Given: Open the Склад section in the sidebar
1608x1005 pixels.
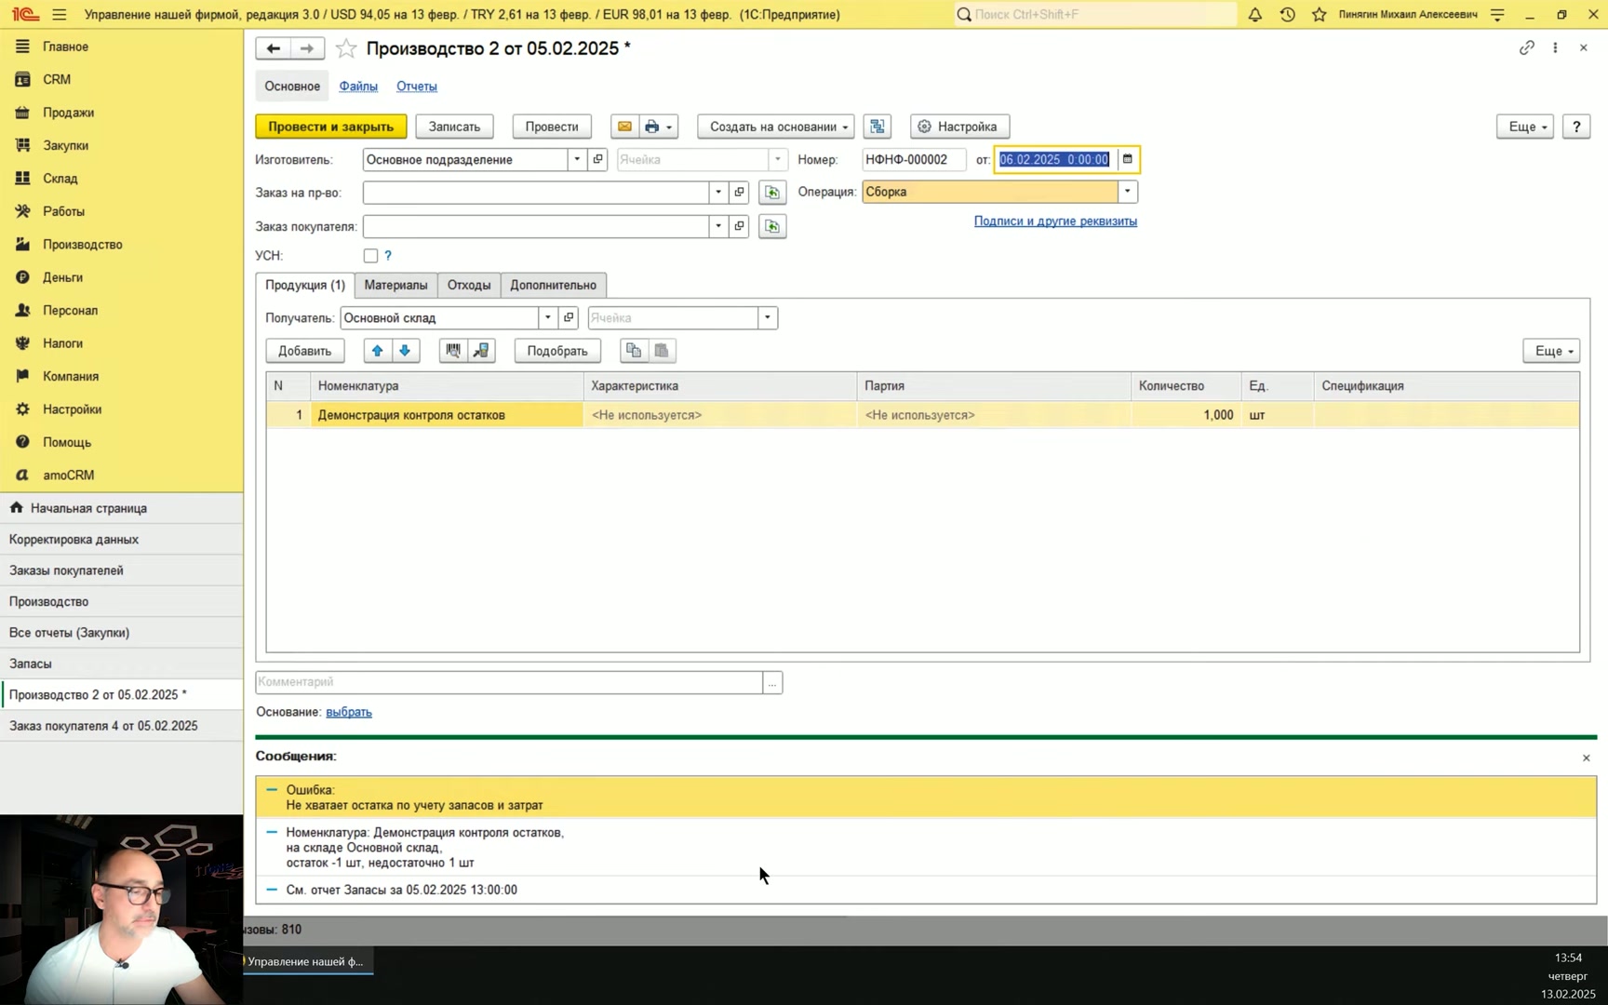Looking at the screenshot, I should 60,179.
